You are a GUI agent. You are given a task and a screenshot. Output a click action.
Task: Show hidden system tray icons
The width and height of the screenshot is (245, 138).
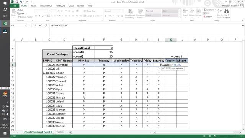pyautogui.click(x=7, y=102)
